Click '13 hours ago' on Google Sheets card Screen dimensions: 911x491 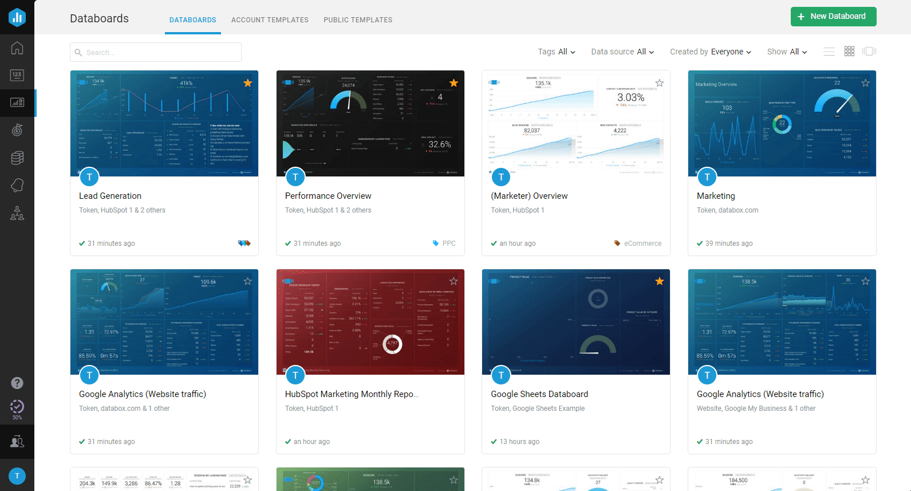point(519,442)
